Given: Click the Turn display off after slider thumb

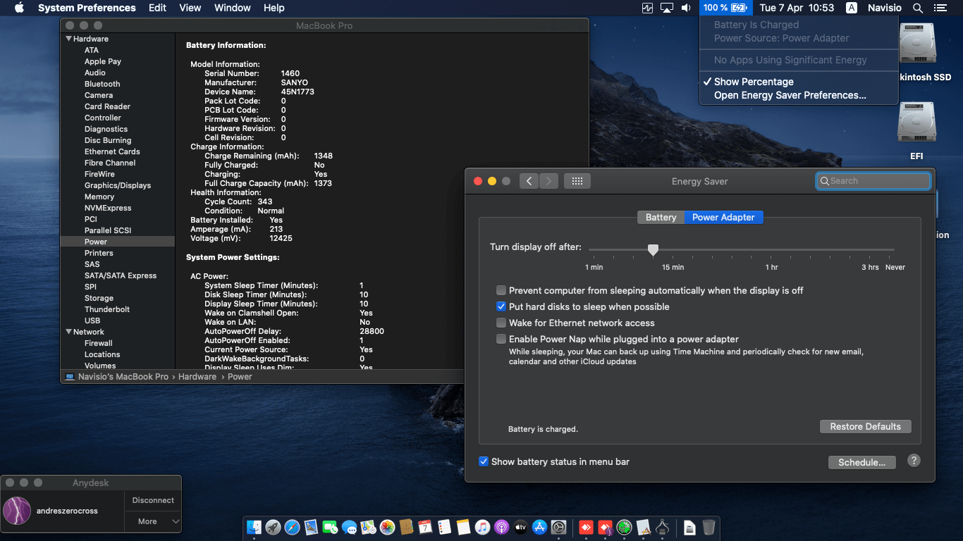Looking at the screenshot, I should [653, 249].
